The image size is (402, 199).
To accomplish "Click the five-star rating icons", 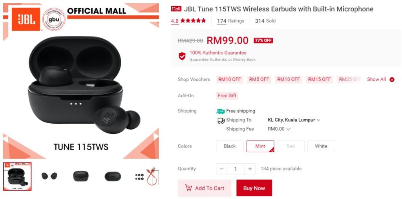I will (193, 21).
